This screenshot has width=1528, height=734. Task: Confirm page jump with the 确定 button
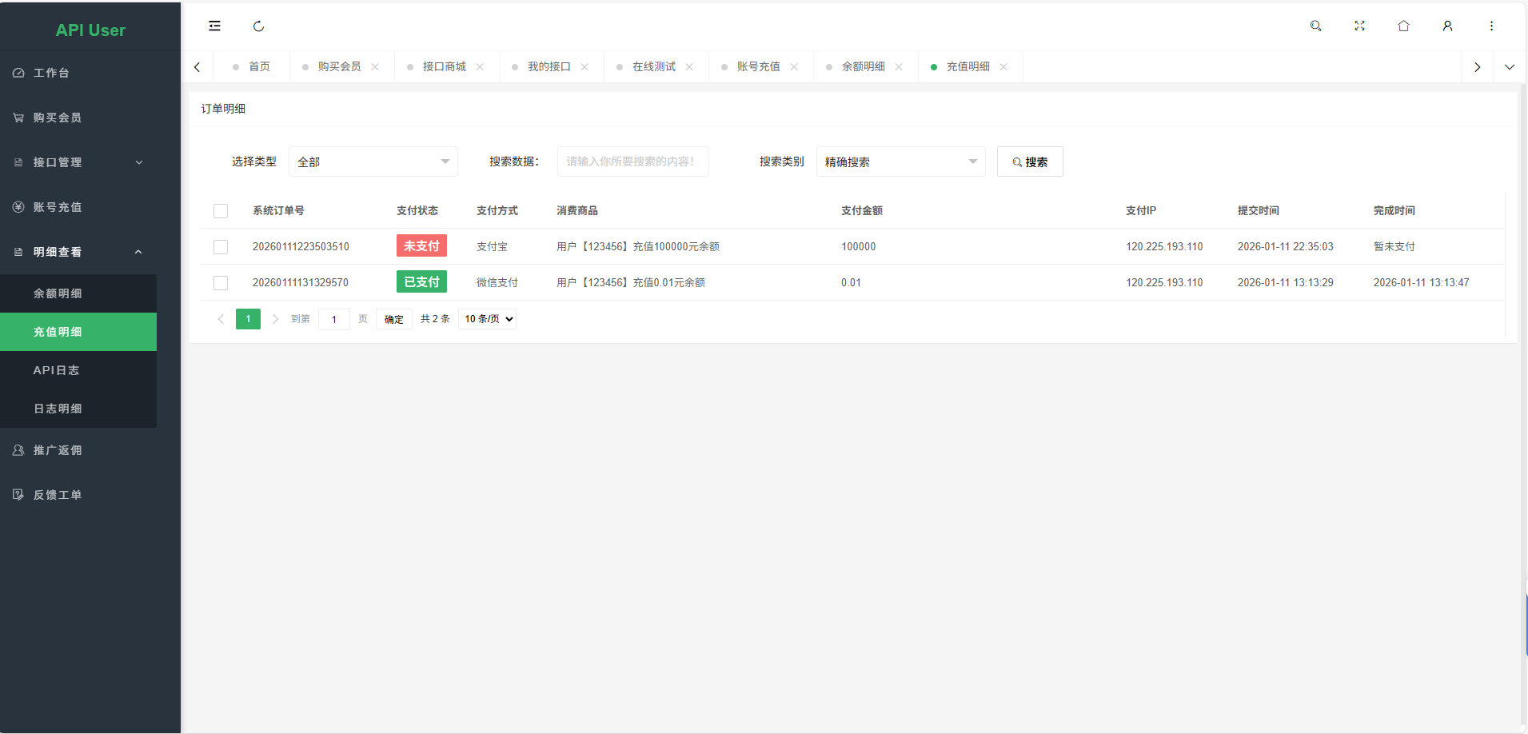pyautogui.click(x=393, y=318)
